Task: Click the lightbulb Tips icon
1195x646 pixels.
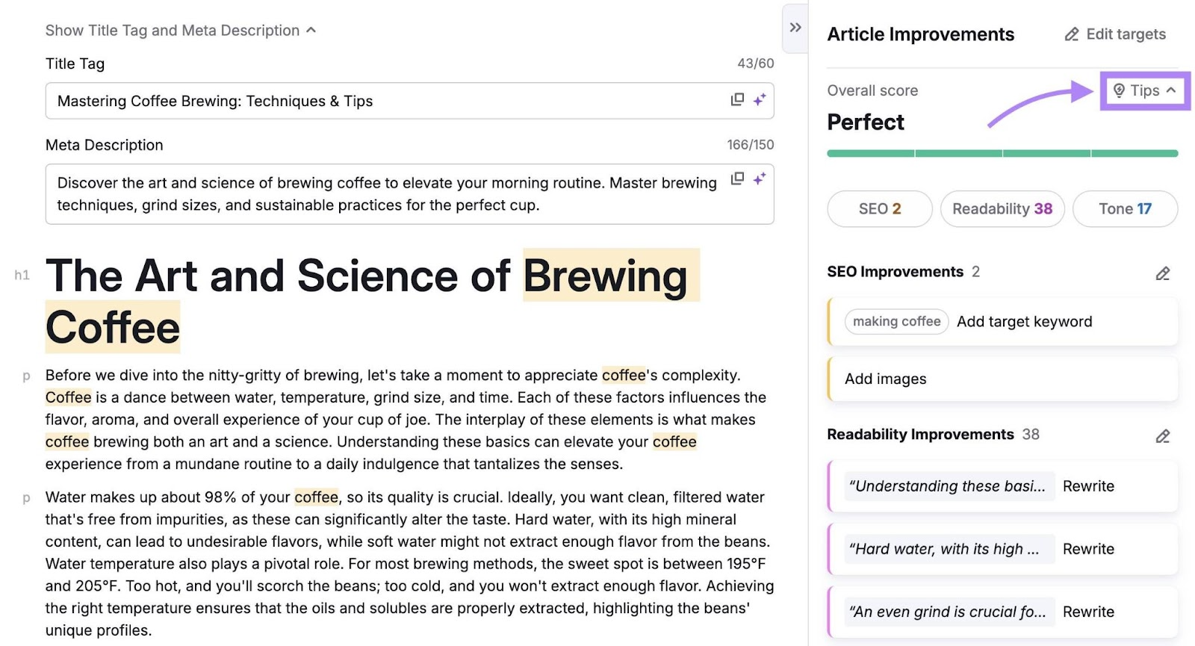Action: 1119,90
